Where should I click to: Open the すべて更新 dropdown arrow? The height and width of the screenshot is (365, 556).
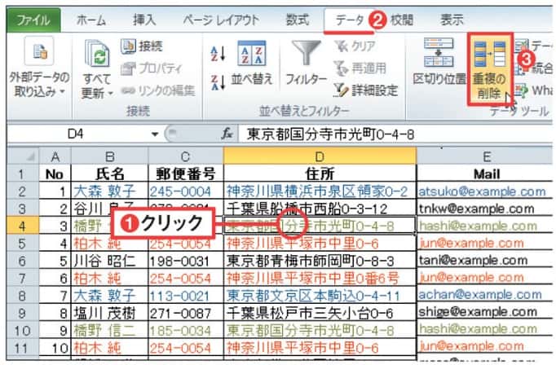(x=111, y=95)
